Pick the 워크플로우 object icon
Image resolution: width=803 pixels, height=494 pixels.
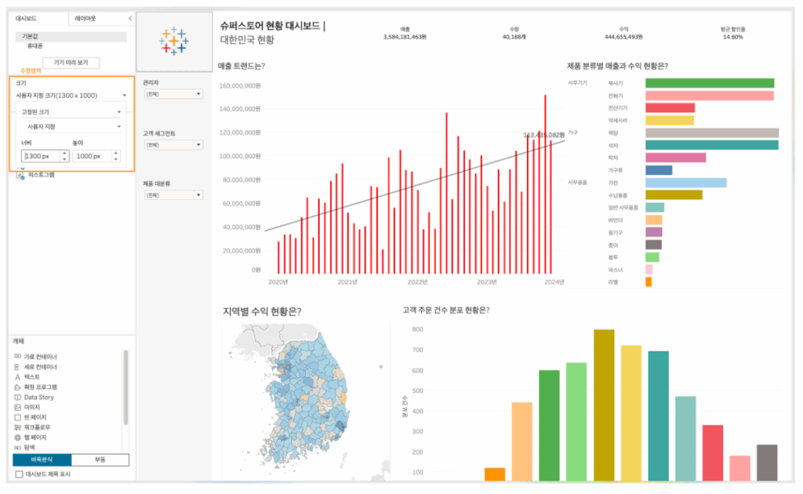click(17, 427)
